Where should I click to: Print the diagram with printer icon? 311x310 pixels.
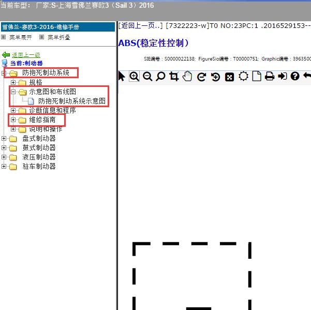tap(270, 77)
